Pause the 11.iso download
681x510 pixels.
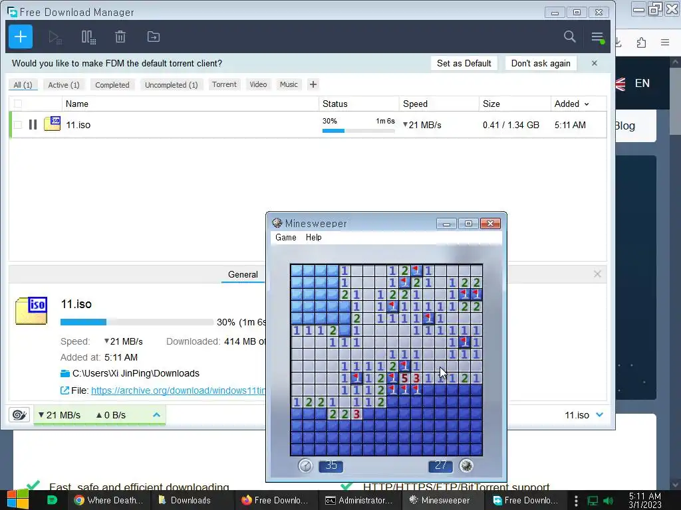(33, 125)
